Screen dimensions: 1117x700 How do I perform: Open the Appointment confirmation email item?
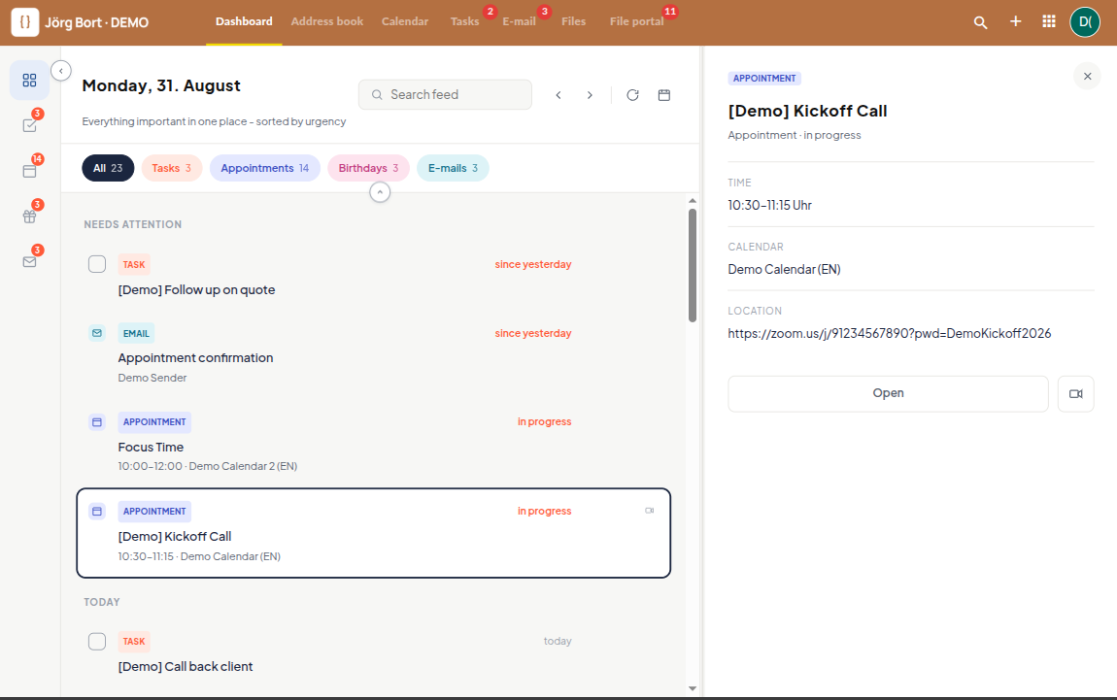[373, 354]
